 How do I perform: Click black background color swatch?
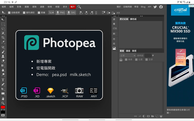[3, 112]
